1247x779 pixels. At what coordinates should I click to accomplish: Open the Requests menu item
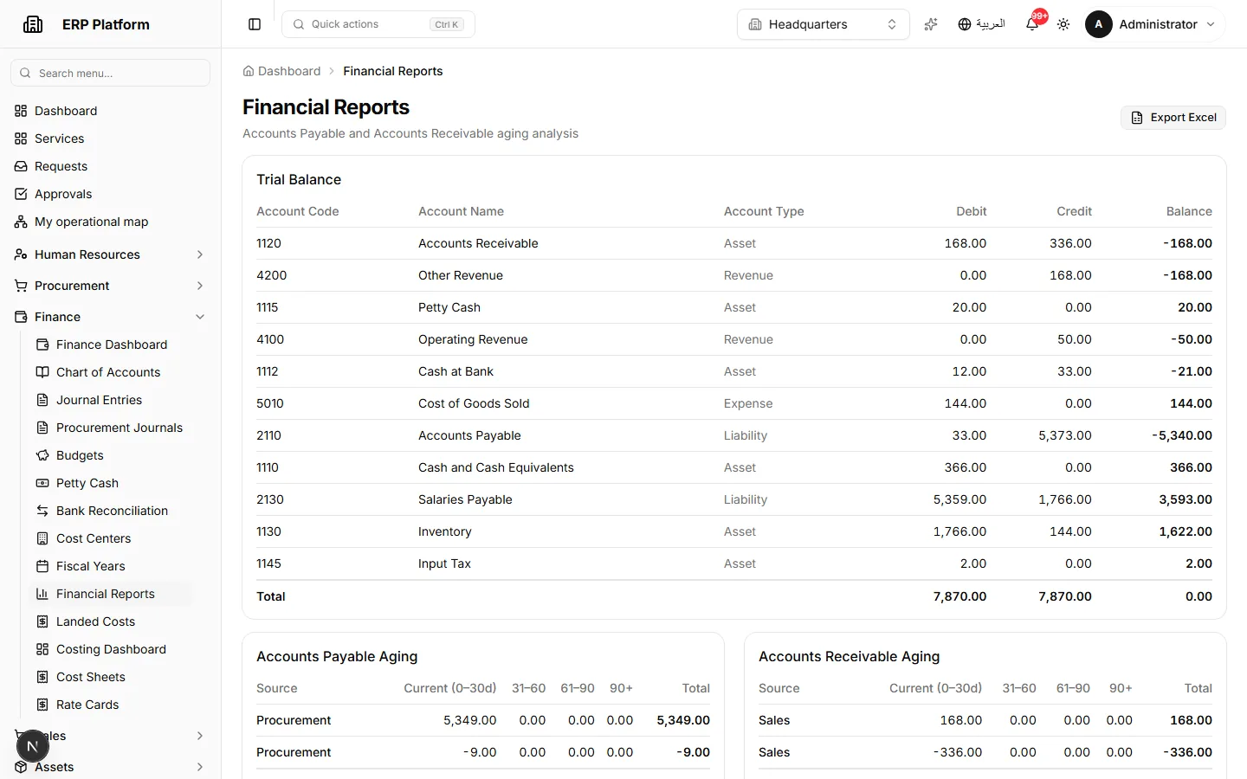pos(110,166)
